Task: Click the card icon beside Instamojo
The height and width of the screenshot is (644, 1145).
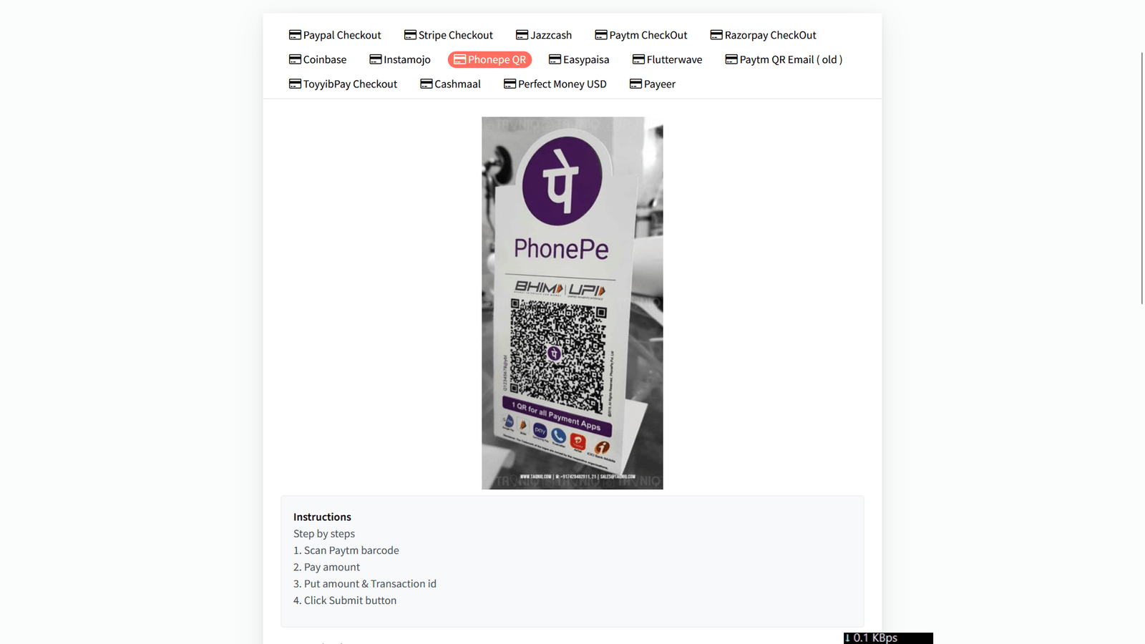Action: click(x=375, y=59)
